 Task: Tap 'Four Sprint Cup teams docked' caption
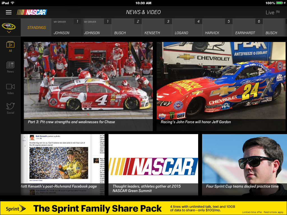[242, 186]
